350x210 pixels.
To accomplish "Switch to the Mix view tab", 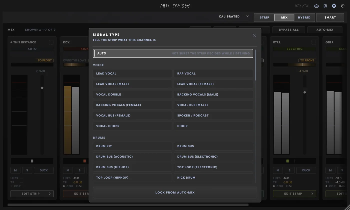I will pos(284,17).
